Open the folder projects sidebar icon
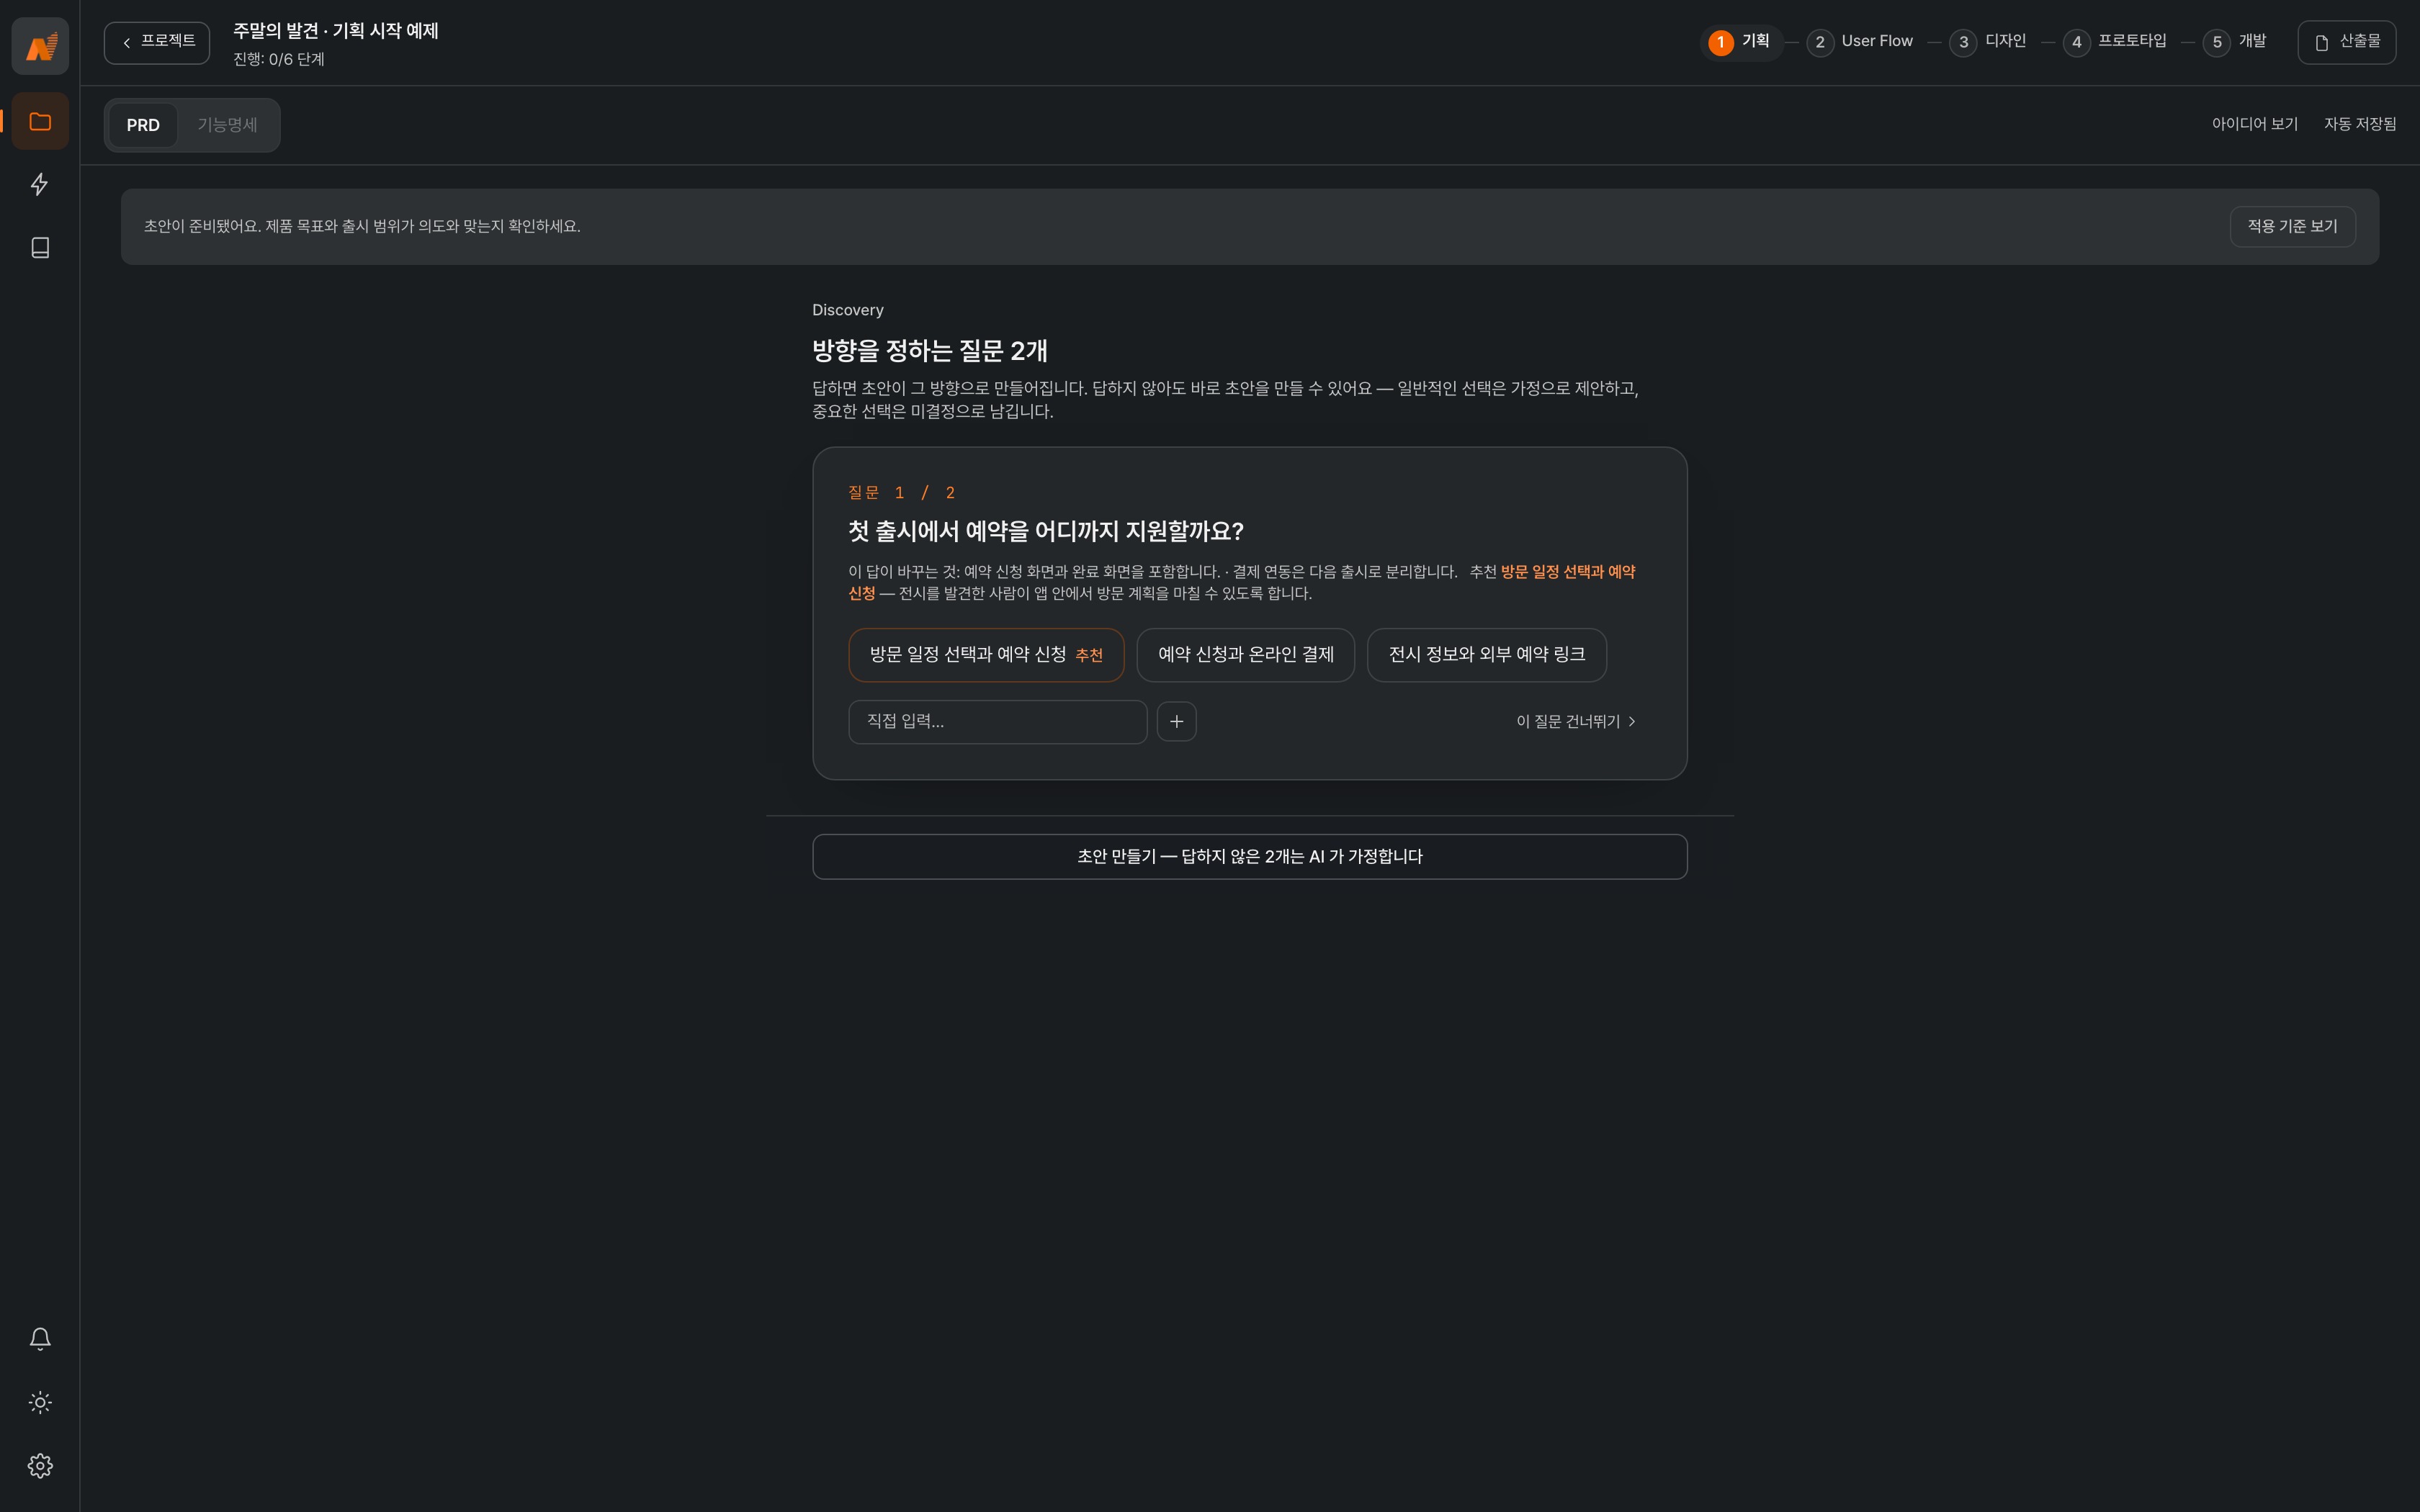This screenshot has height=1512, width=2420. [40, 121]
